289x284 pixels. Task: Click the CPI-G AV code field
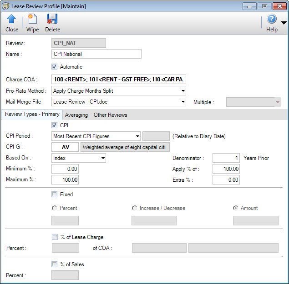tap(66, 147)
